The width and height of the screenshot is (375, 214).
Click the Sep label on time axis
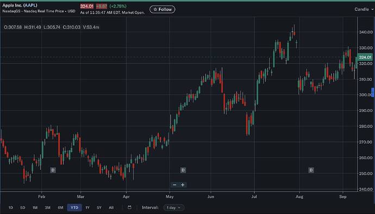(x=343, y=197)
